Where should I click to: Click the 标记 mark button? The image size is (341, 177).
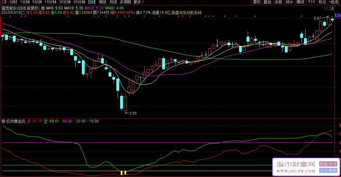(322, 2)
